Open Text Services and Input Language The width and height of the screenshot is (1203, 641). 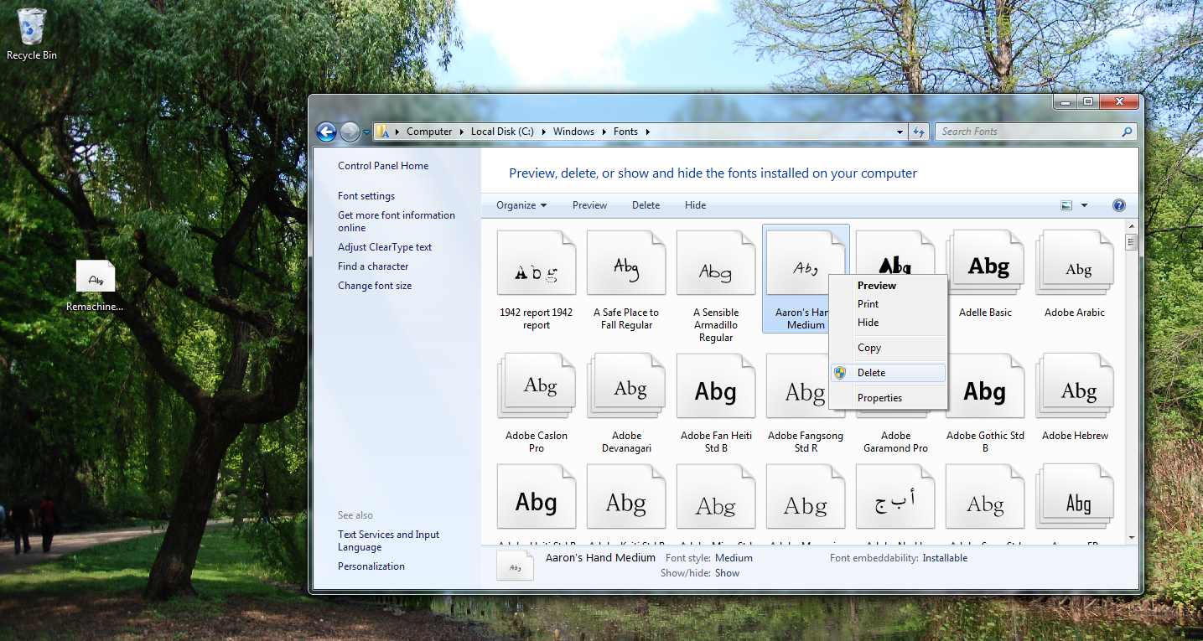click(x=389, y=540)
